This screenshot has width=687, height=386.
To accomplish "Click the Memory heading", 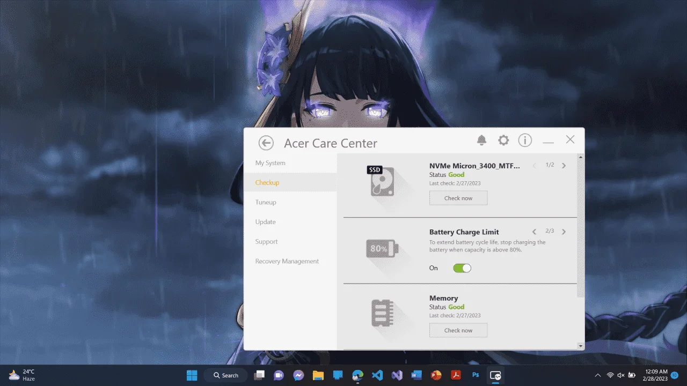I will click(x=444, y=298).
